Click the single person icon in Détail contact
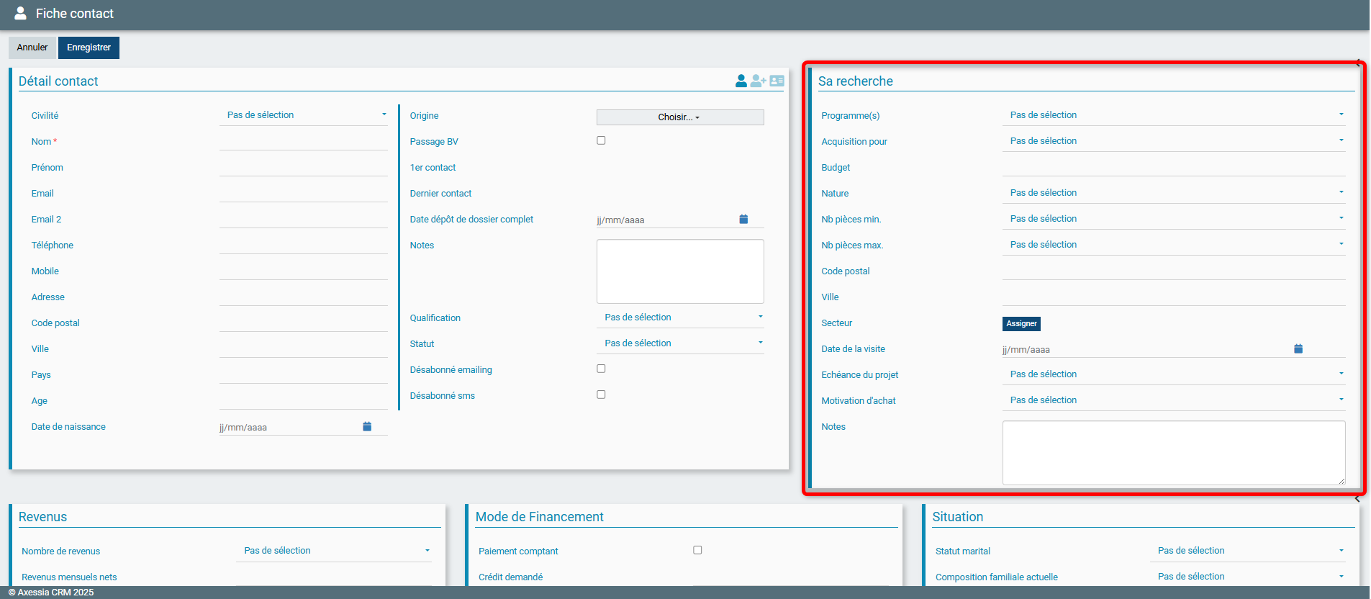The height and width of the screenshot is (599, 1371). [741, 81]
